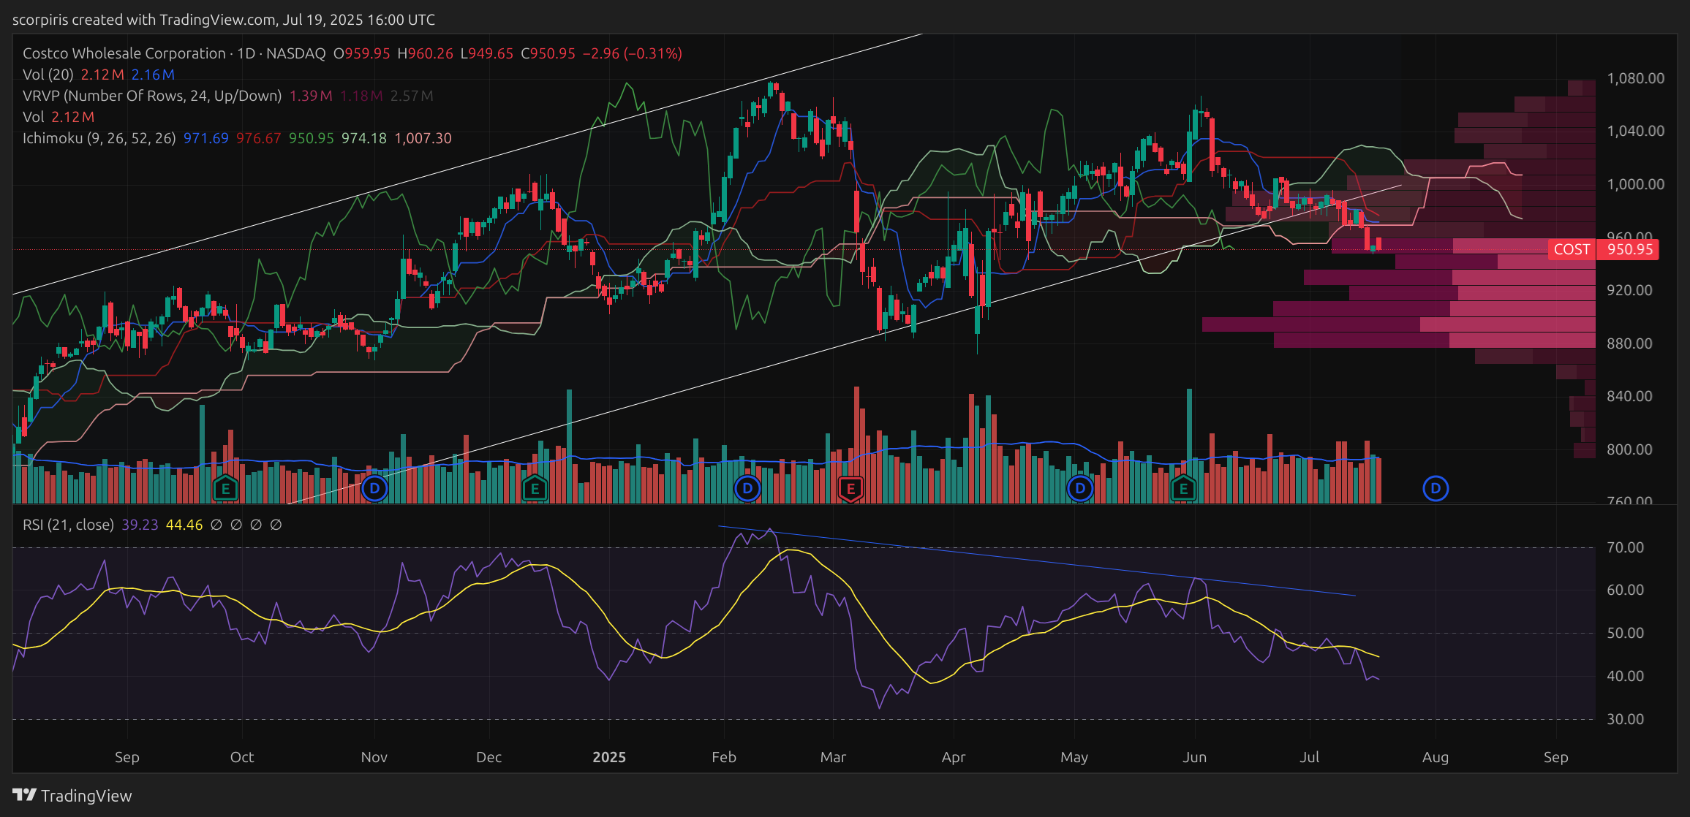
Task: Click the 40.00 RSI axis label
Action: pyautogui.click(x=1626, y=676)
